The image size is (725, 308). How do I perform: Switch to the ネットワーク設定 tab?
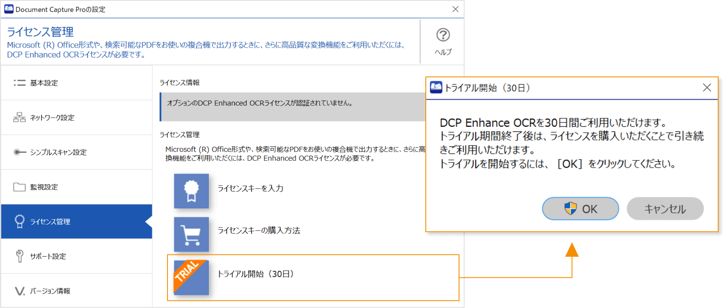(52, 118)
